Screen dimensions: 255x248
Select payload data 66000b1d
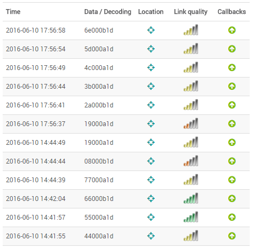(99, 199)
